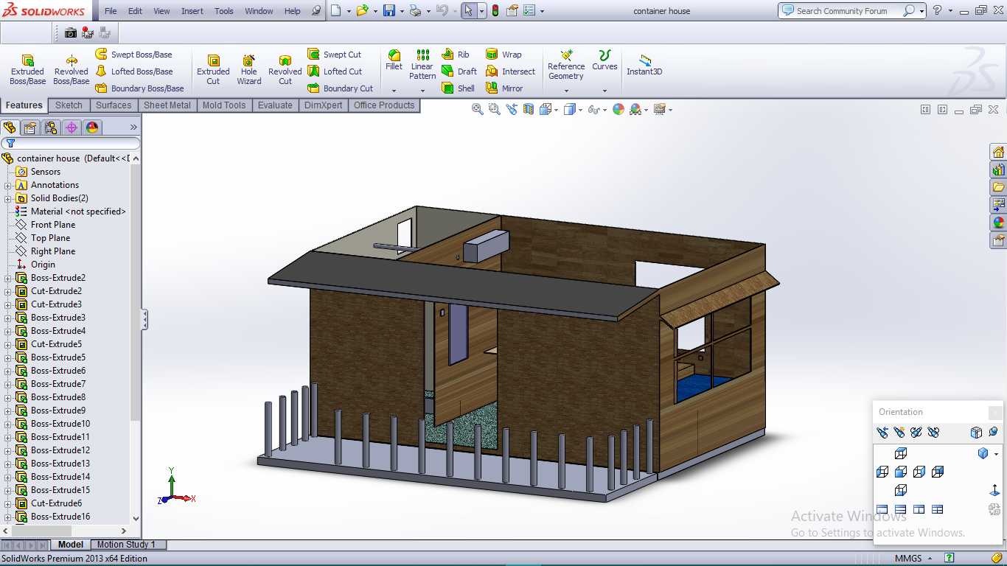This screenshot has height=566, width=1007.
Task: Select the Revolved Cut tool
Action: [285, 70]
